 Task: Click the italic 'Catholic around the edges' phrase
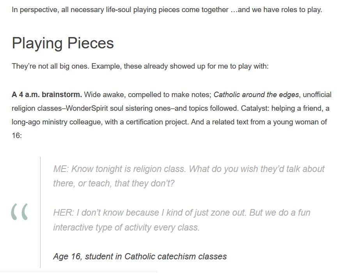point(256,95)
